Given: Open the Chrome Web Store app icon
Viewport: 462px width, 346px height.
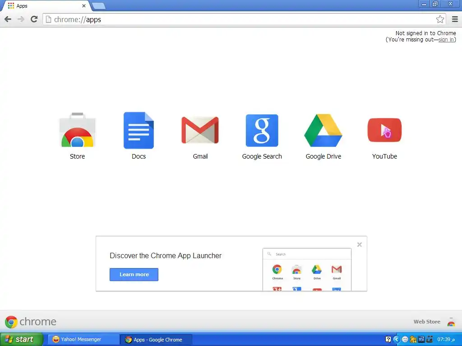Looking at the screenshot, I should tap(78, 130).
